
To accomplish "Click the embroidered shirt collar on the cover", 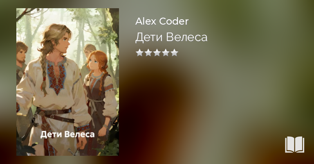I will 57,75.
